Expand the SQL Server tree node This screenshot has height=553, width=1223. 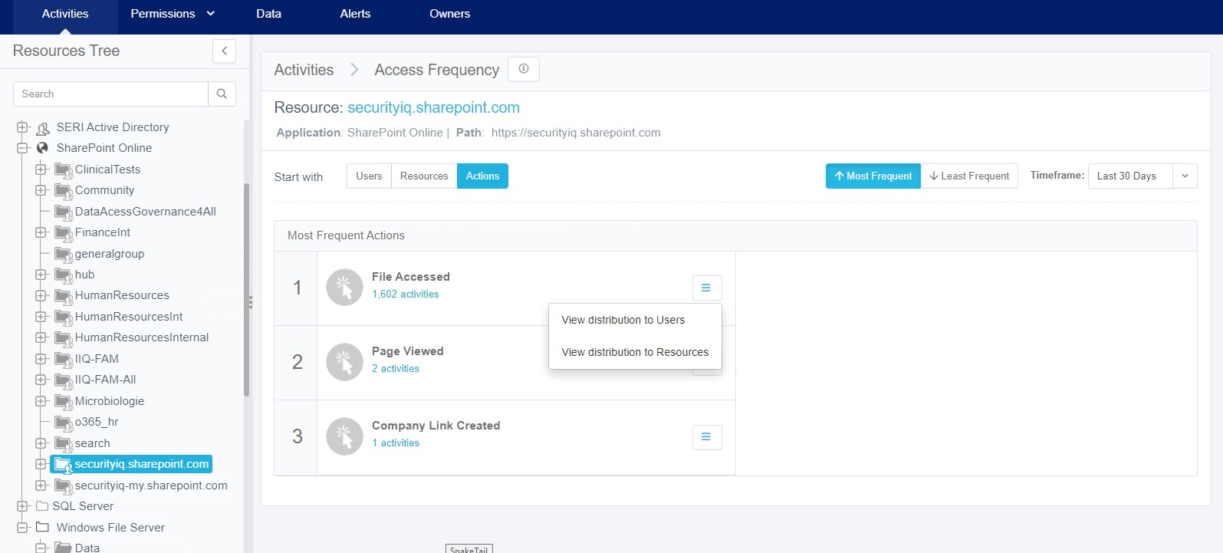(x=22, y=506)
